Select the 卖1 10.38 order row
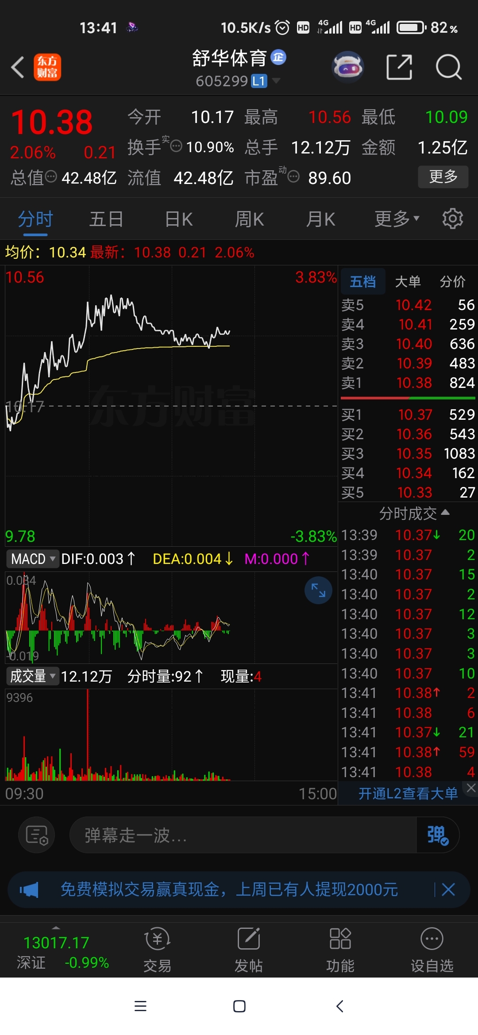The width and height of the screenshot is (478, 1035). click(x=408, y=383)
